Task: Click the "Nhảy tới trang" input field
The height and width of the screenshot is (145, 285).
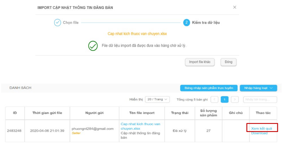Action: click(x=260, y=100)
